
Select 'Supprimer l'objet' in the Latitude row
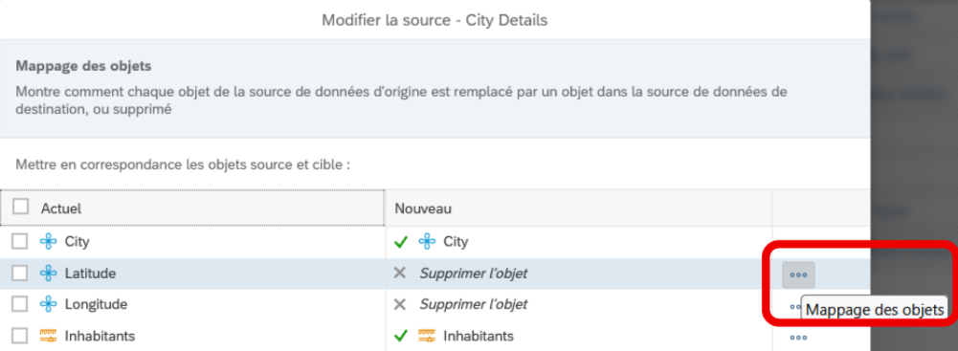click(x=474, y=274)
